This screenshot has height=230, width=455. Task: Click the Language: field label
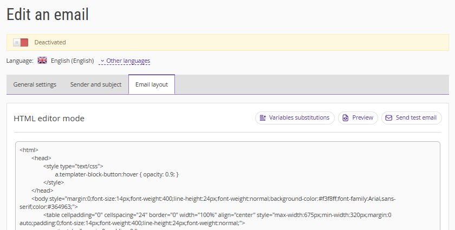20,61
